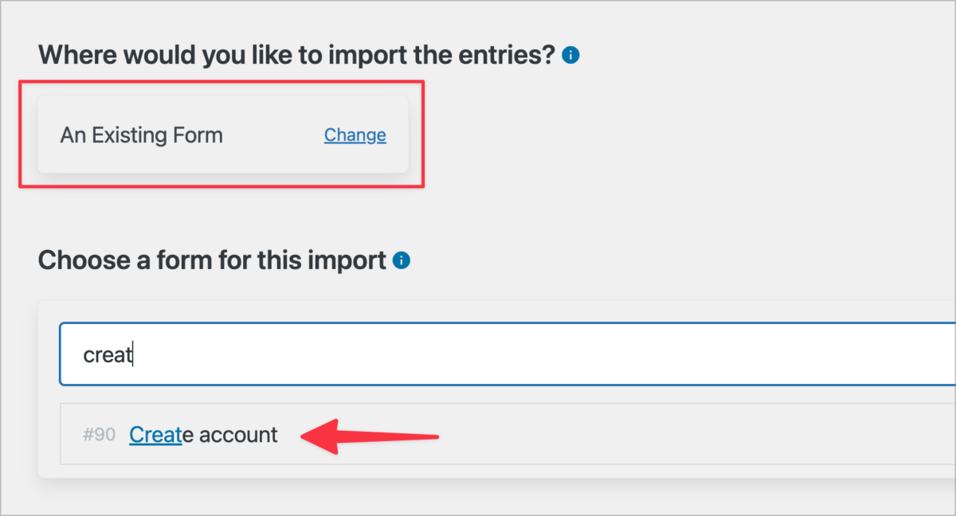Click the 'Change' link to switch import destination
The image size is (956, 516).
pos(355,135)
